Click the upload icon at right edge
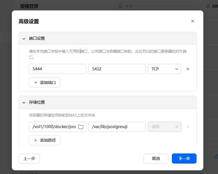 (216, 156)
